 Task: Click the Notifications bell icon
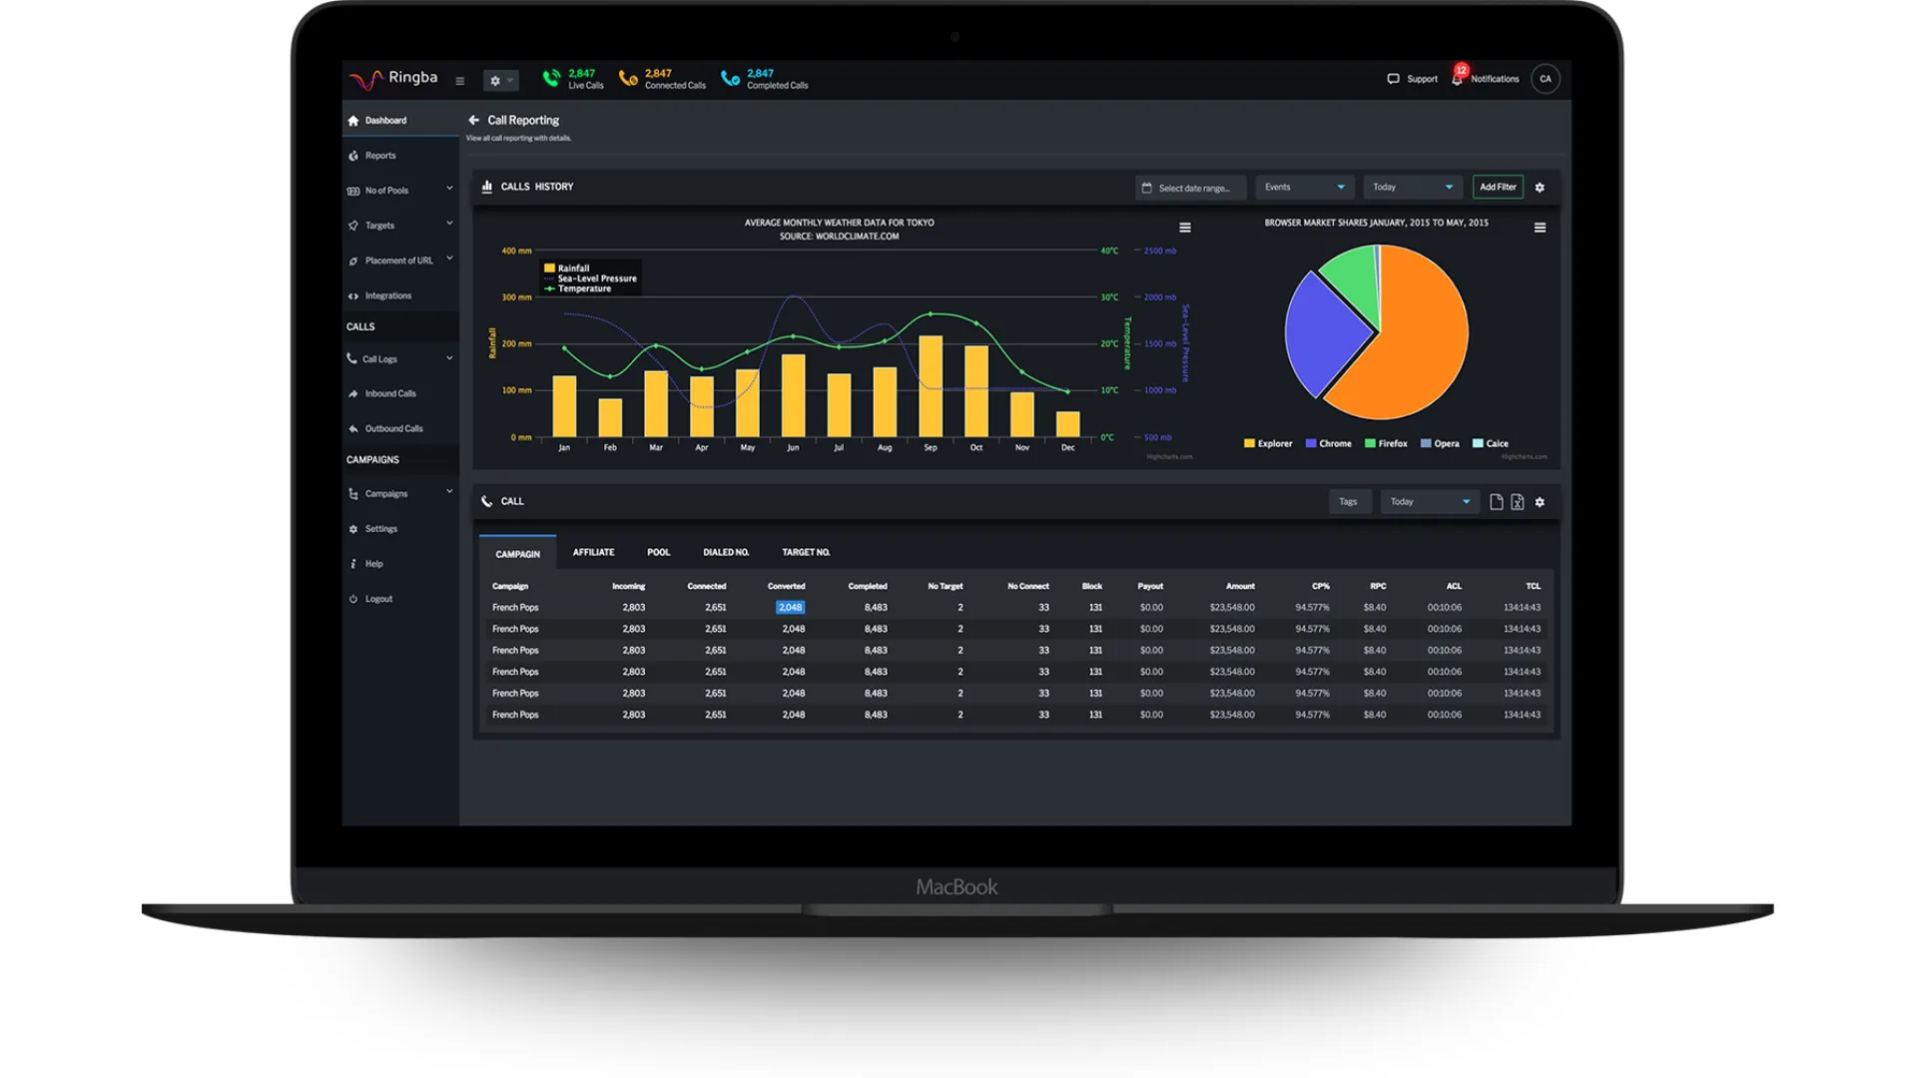pyautogui.click(x=1458, y=79)
